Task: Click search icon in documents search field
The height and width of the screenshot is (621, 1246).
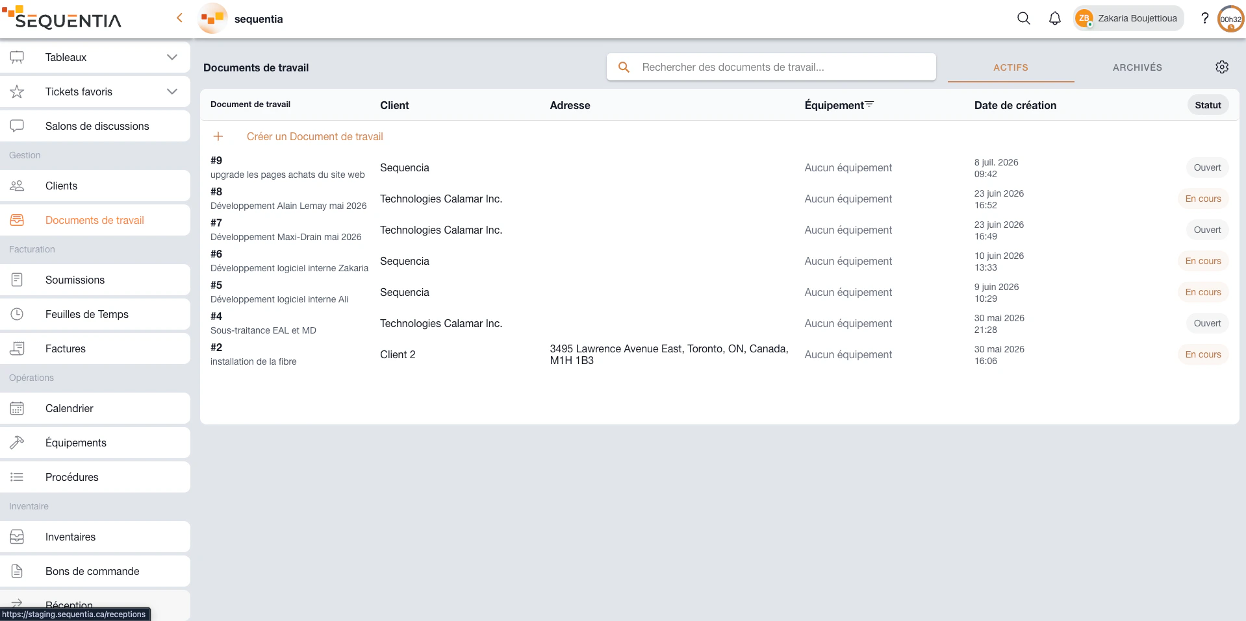Action: click(x=624, y=67)
